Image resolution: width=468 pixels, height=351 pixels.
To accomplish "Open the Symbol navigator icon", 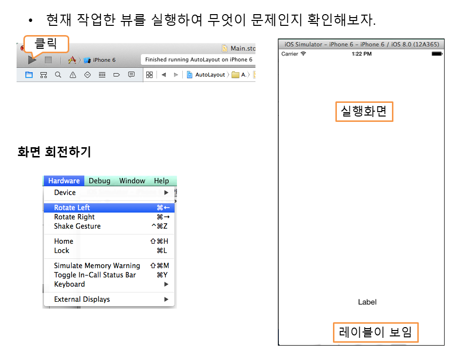I will point(43,75).
